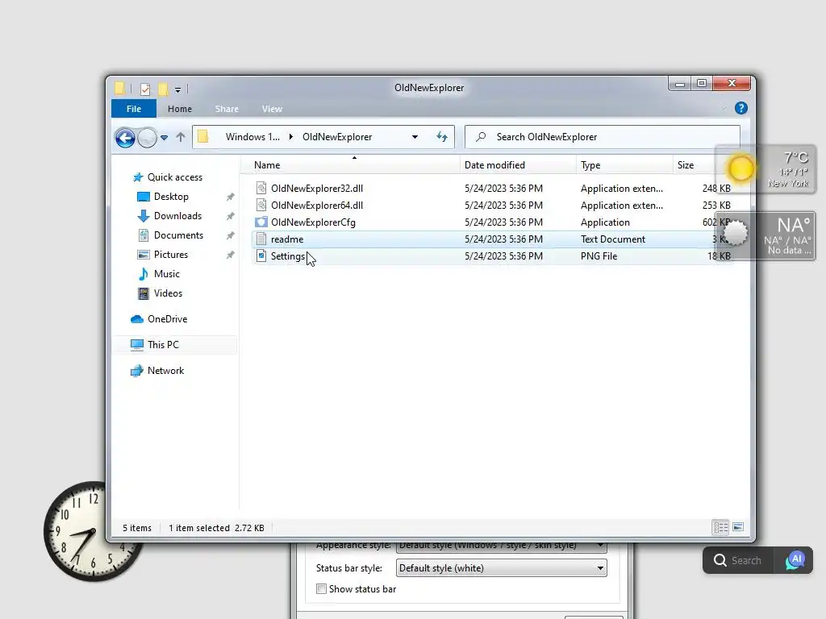Open Videos in navigation pane
Image resolution: width=826 pixels, height=619 pixels.
click(168, 293)
